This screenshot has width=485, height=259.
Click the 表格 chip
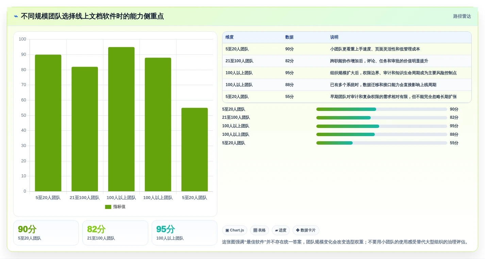pyautogui.click(x=260, y=230)
